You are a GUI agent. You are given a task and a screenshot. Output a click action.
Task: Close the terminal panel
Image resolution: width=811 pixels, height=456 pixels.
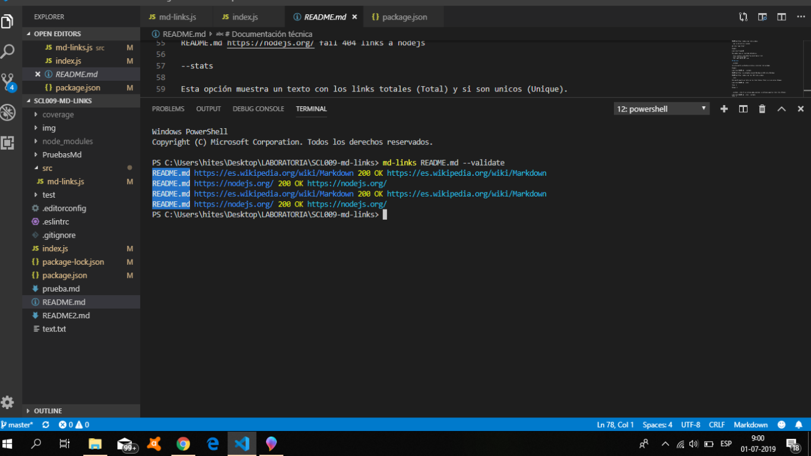800,109
